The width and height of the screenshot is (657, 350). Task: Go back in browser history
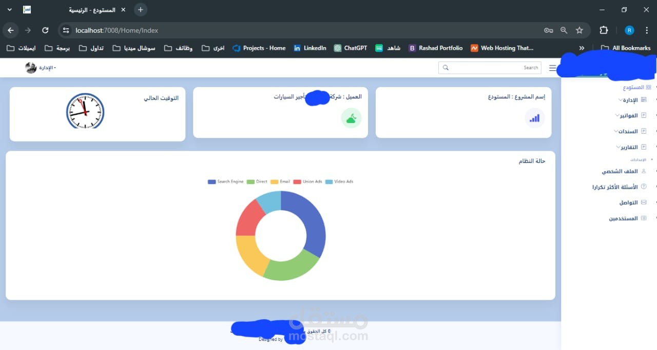coord(11,30)
